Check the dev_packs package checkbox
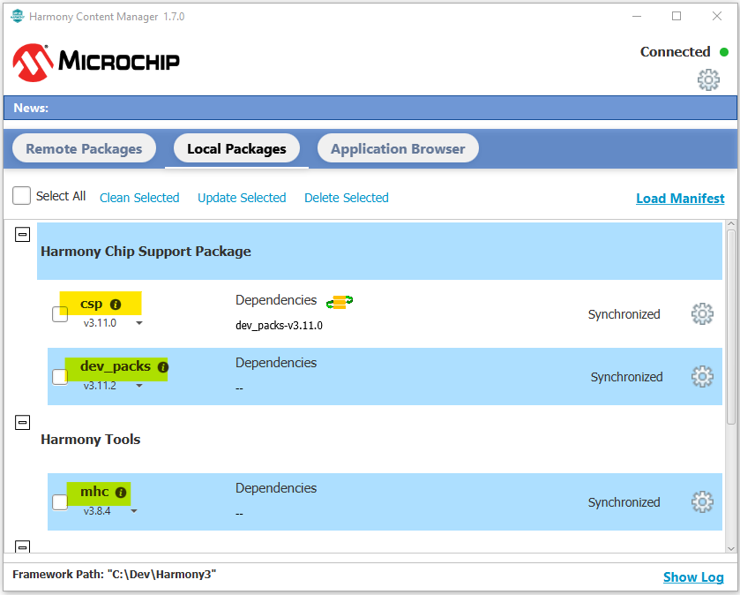 [x=60, y=377]
